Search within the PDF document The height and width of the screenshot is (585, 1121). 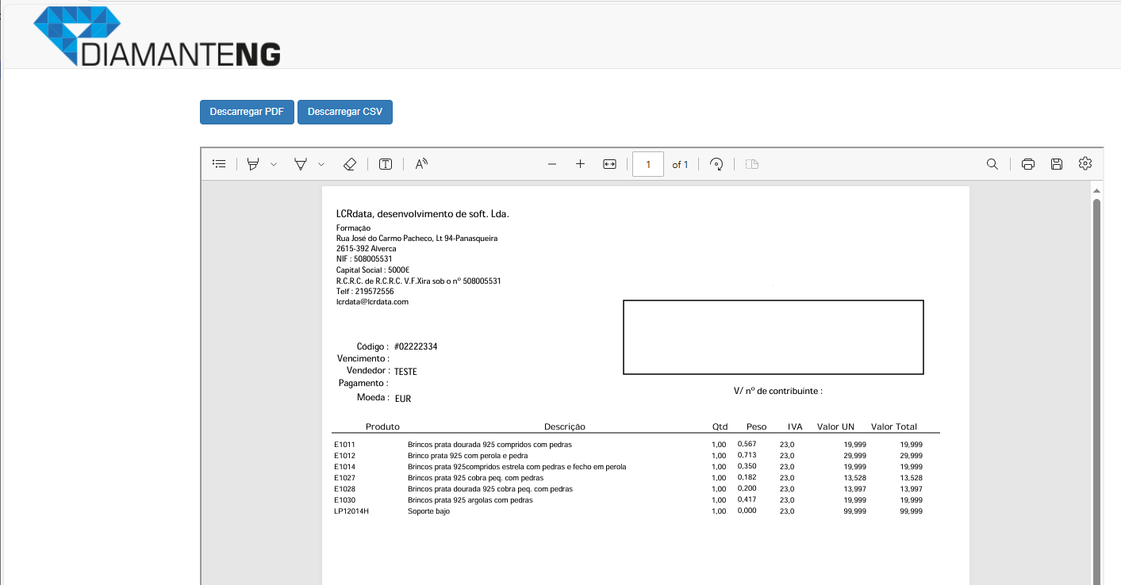pyautogui.click(x=992, y=164)
